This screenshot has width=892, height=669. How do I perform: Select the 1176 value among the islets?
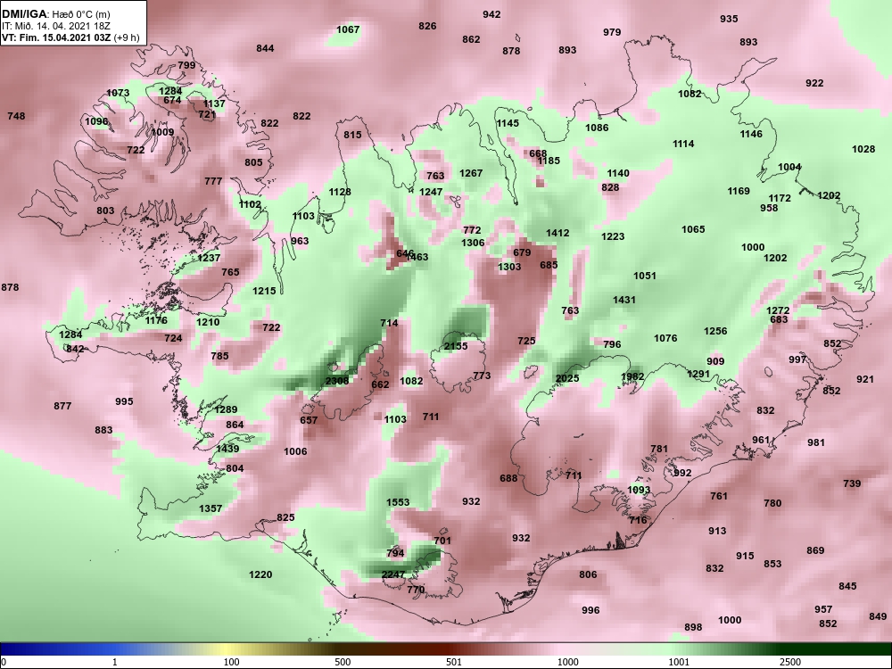tap(156, 320)
